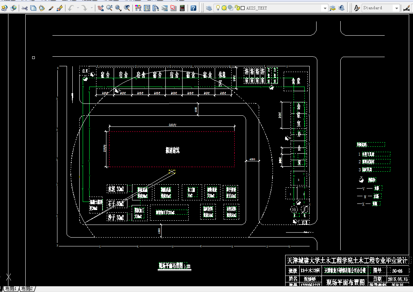
Task: Toggle layer freeze sun icon
Action: tap(224, 8)
